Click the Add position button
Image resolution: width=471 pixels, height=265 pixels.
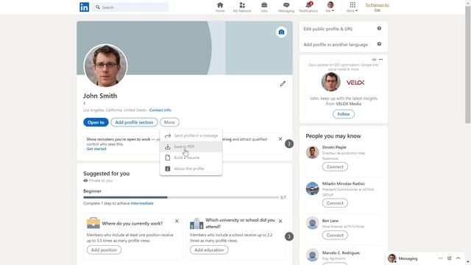pos(104,250)
